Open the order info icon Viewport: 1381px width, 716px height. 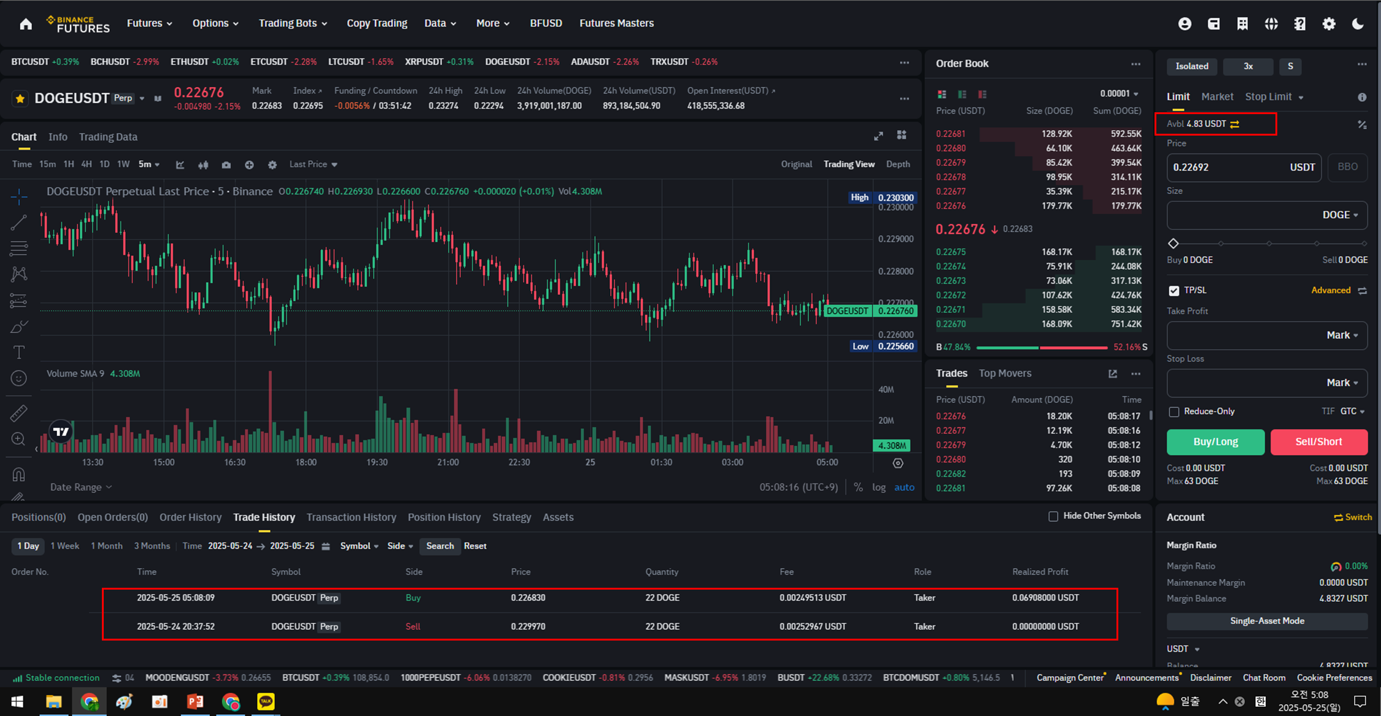click(1362, 97)
